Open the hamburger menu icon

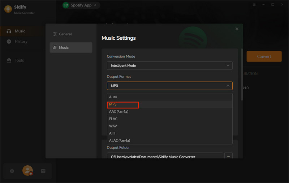[x=254, y=5]
